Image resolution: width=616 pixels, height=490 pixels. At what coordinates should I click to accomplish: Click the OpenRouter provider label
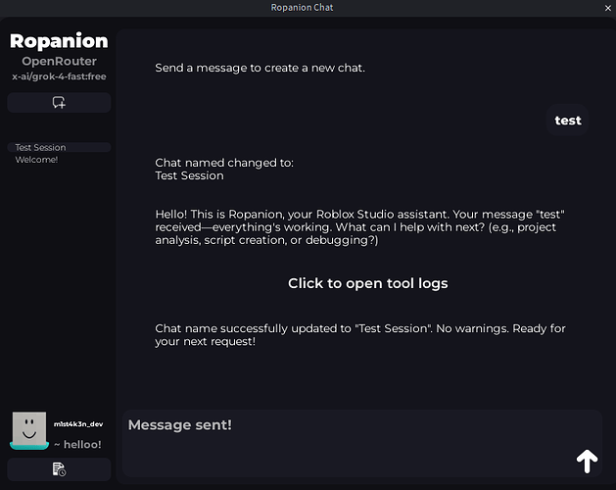[x=59, y=62]
